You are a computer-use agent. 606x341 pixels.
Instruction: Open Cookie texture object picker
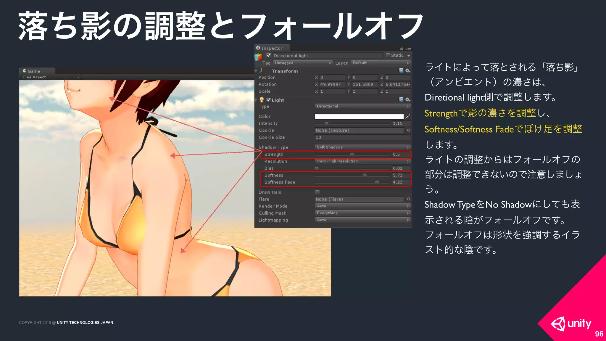408,130
